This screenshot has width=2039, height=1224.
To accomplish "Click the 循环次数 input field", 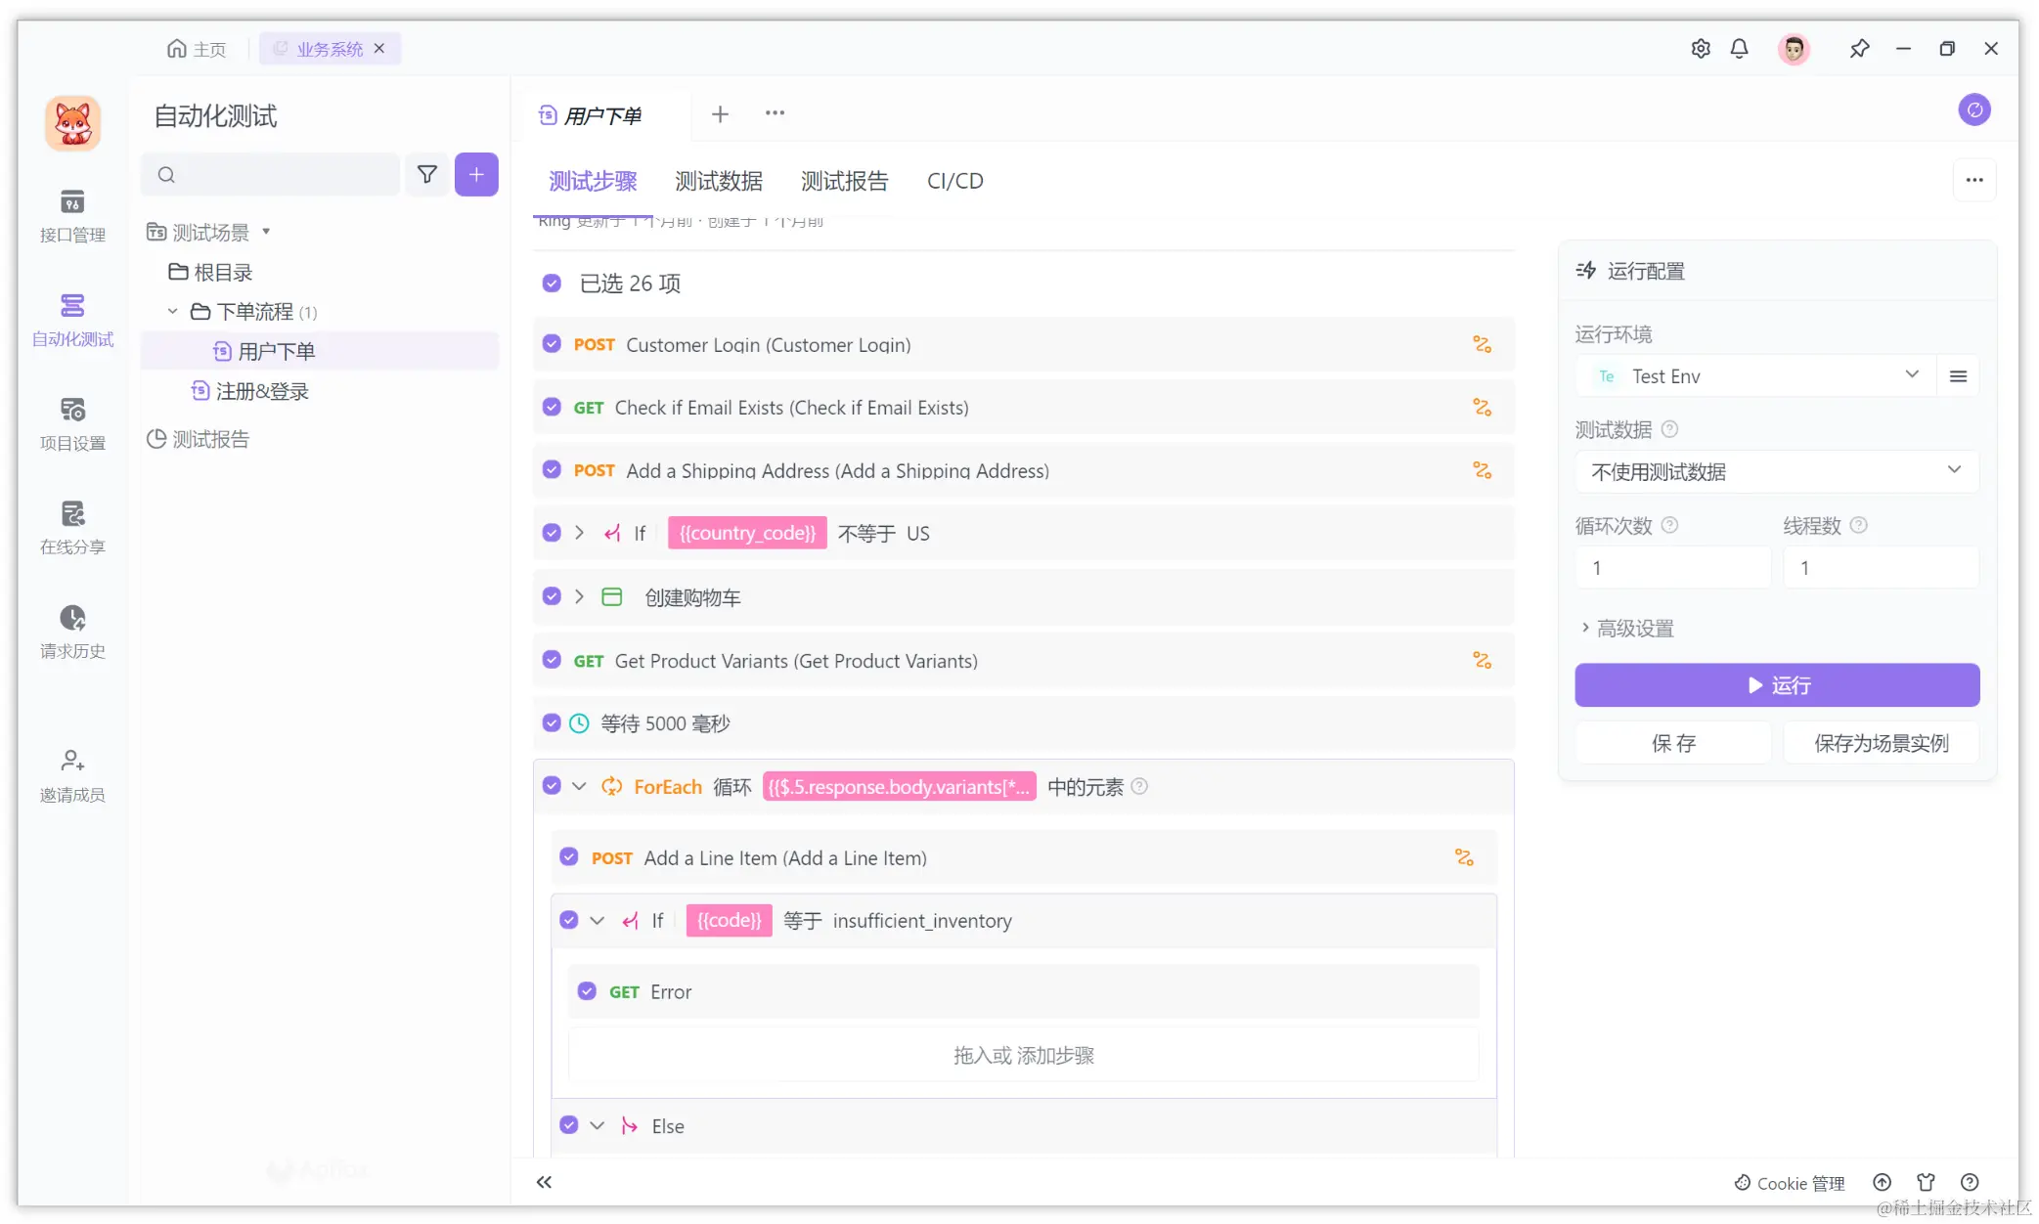I will click(x=1671, y=568).
